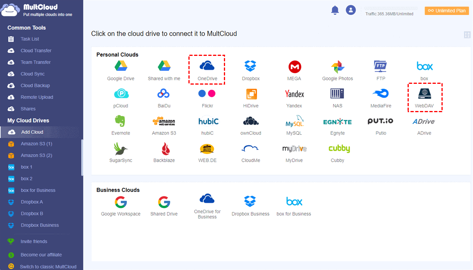Click the MEGA cloud icon

(x=294, y=67)
